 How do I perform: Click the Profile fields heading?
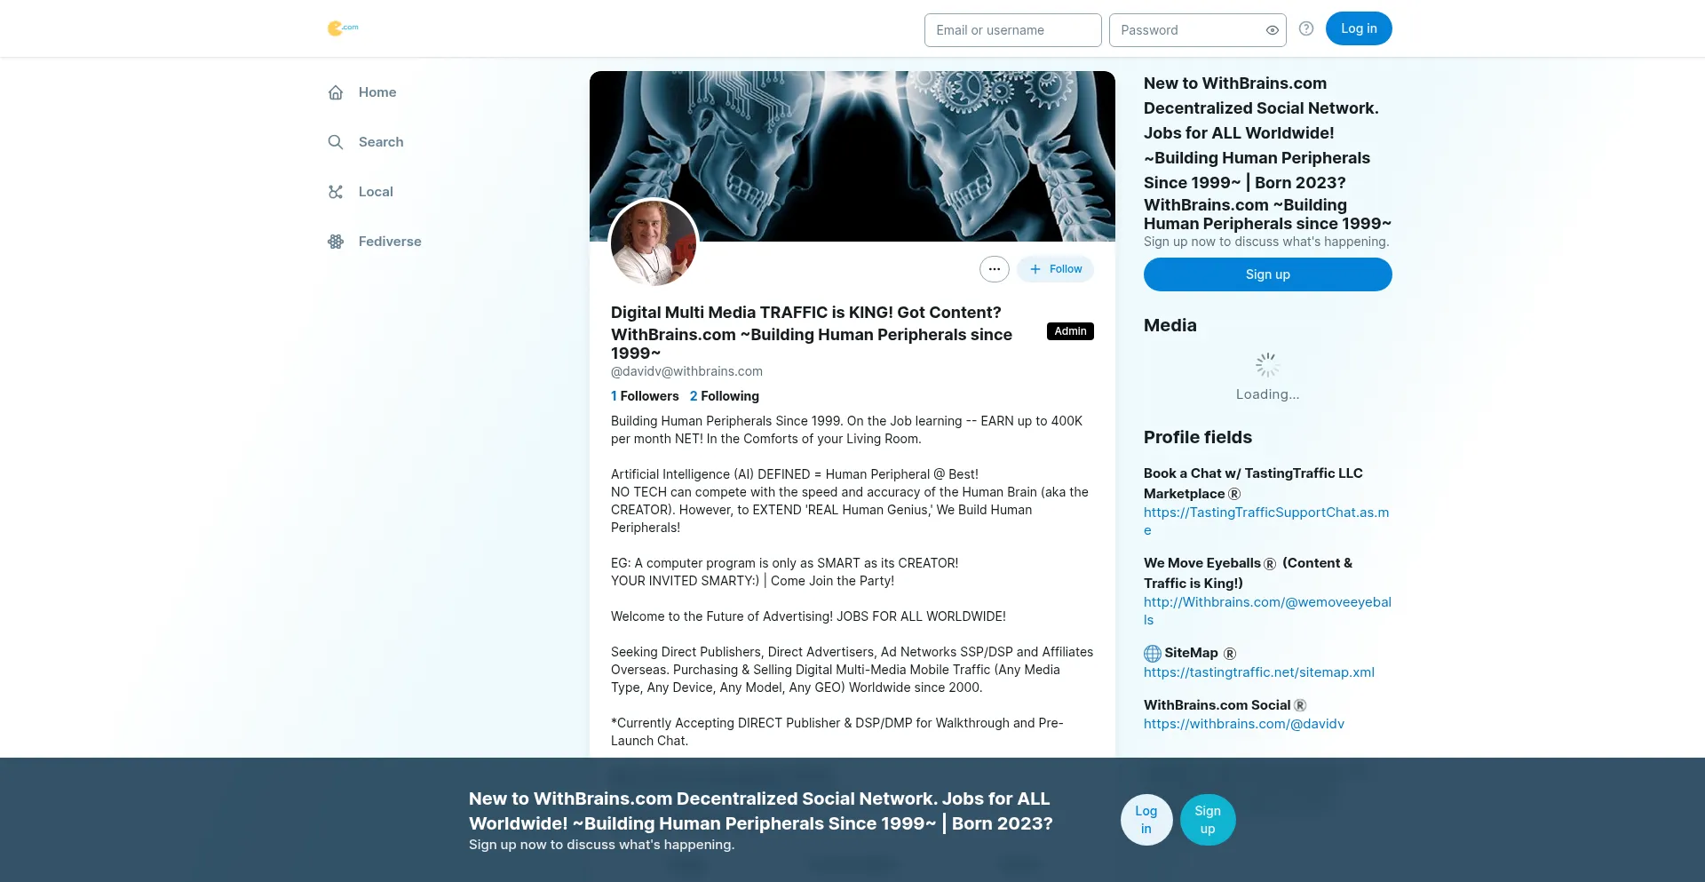(x=1198, y=437)
